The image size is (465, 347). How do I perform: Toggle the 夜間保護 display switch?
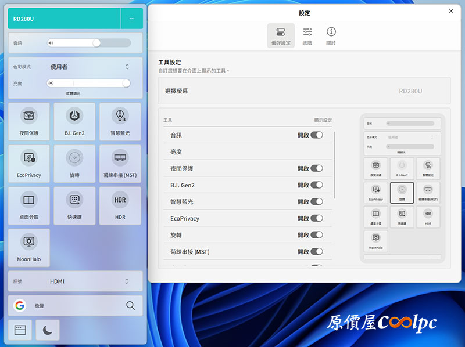point(317,168)
